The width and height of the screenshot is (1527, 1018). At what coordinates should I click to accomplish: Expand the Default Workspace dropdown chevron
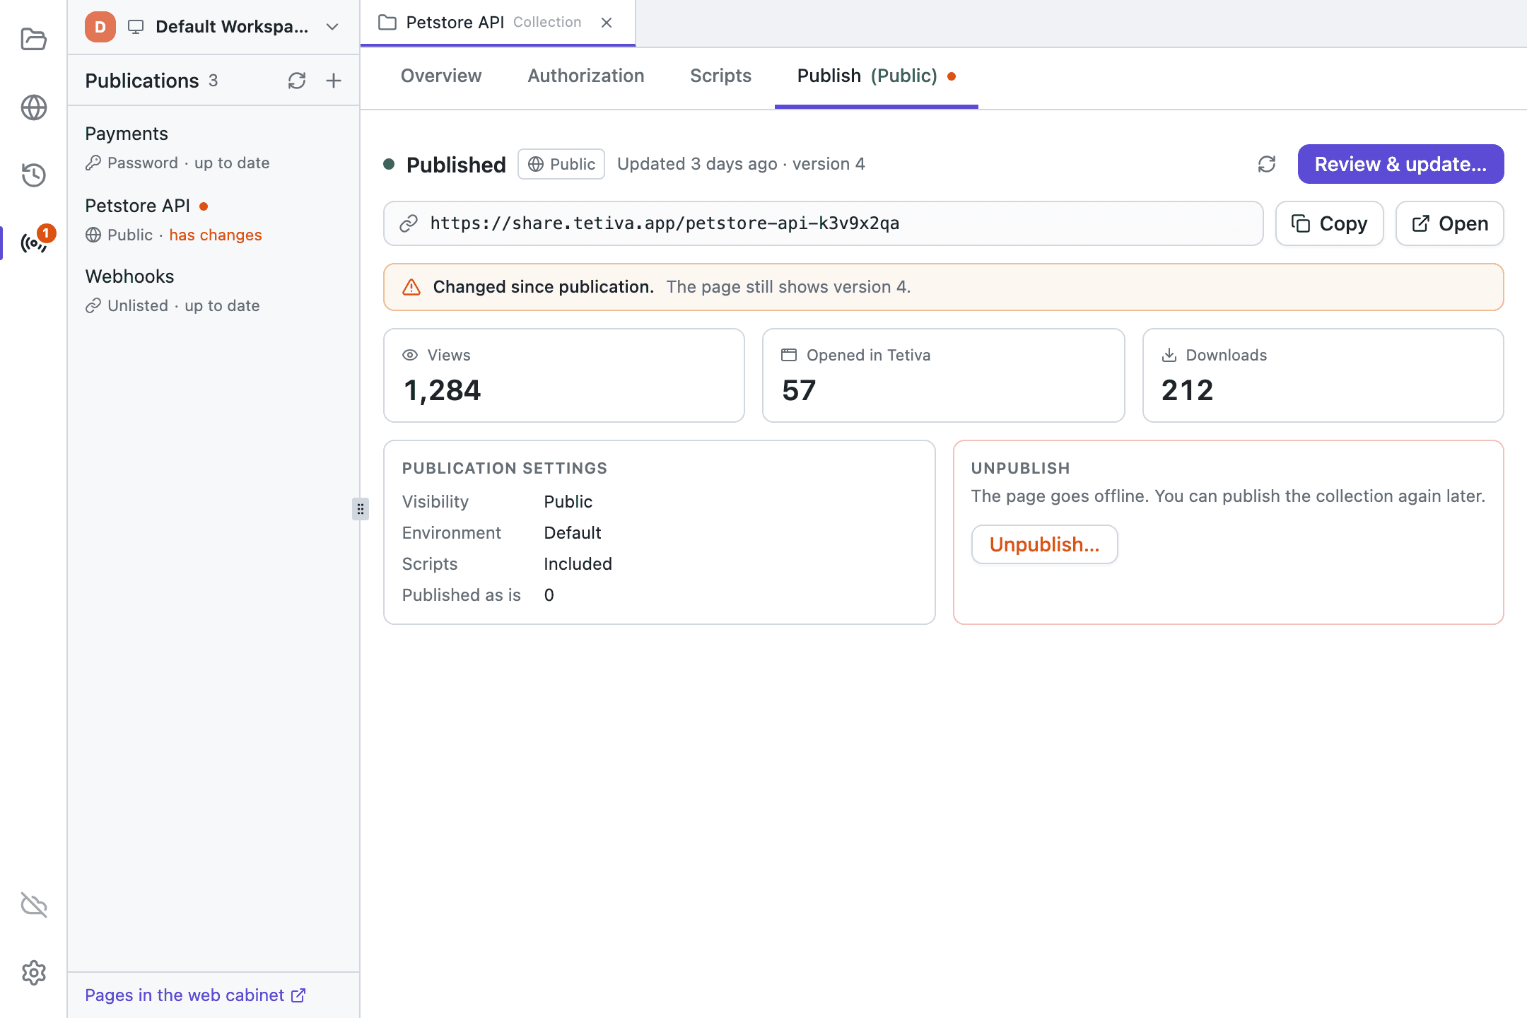click(332, 27)
